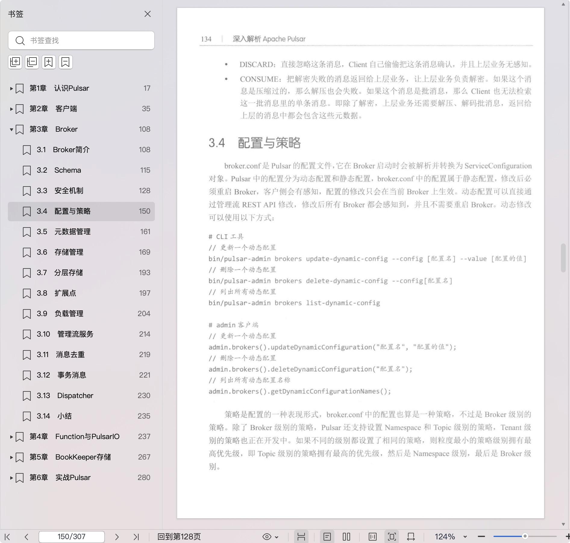Viewport: 570px width, 543px height.
Task: Click the 回到第128页 link
Action: click(x=179, y=537)
